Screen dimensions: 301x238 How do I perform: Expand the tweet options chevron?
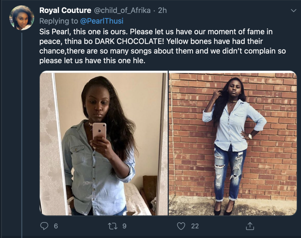pos(294,11)
